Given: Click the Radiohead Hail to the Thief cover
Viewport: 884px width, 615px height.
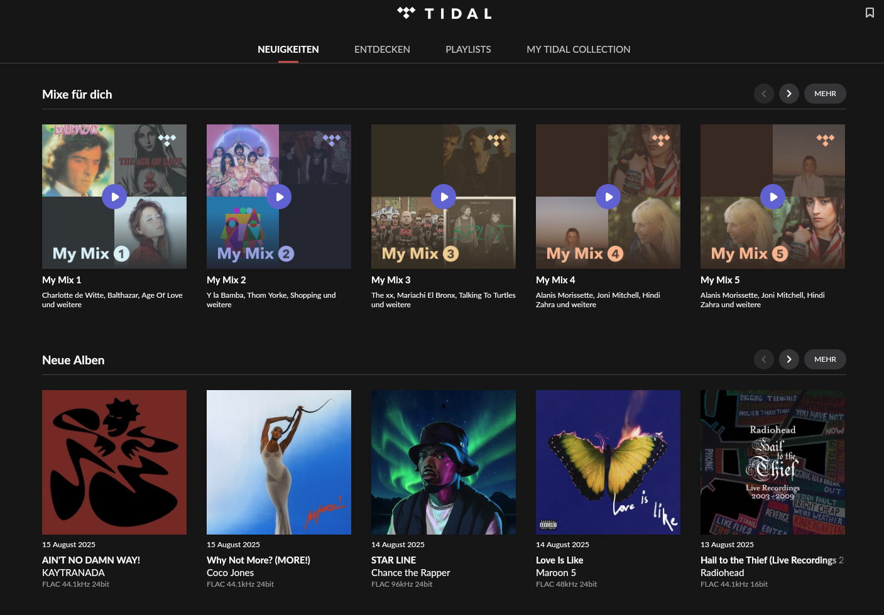Looking at the screenshot, I should (x=773, y=462).
